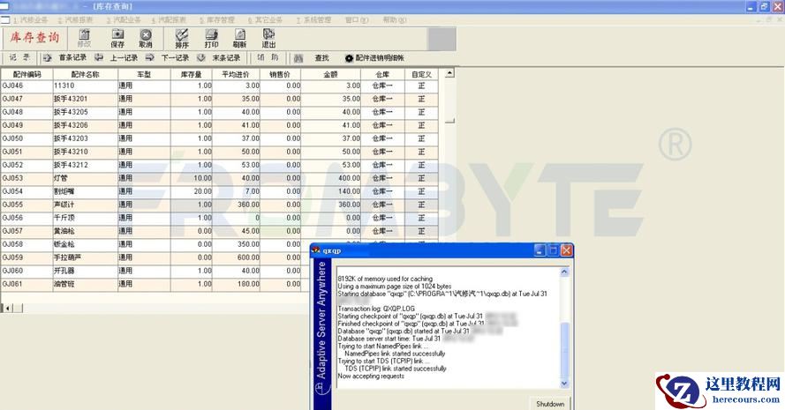Viewport: 785px width, 410px height.
Task: Select the 灯管 part name cell
Action: pos(85,178)
